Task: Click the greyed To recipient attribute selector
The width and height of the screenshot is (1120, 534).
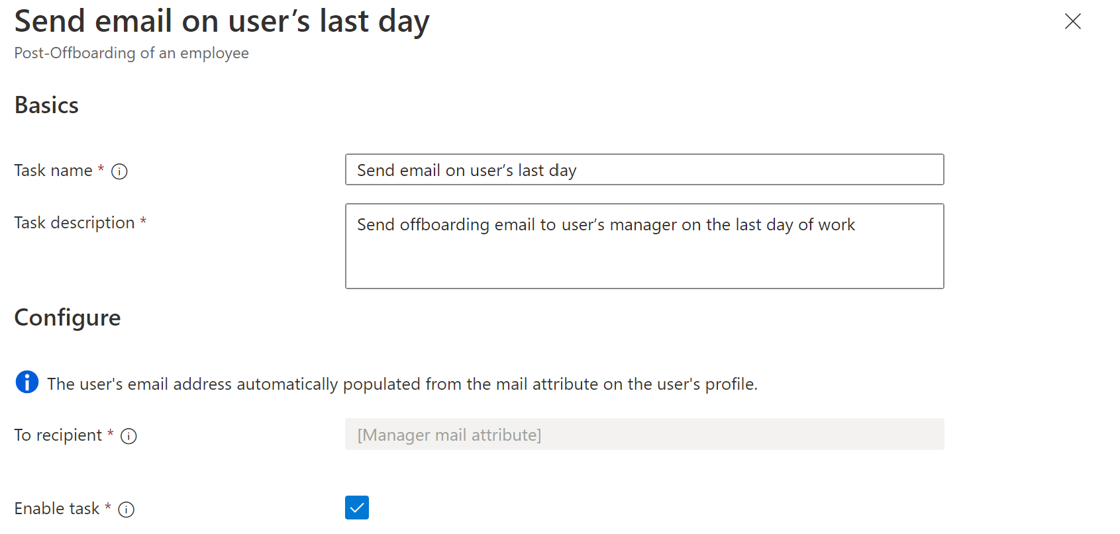Action: pos(644,435)
